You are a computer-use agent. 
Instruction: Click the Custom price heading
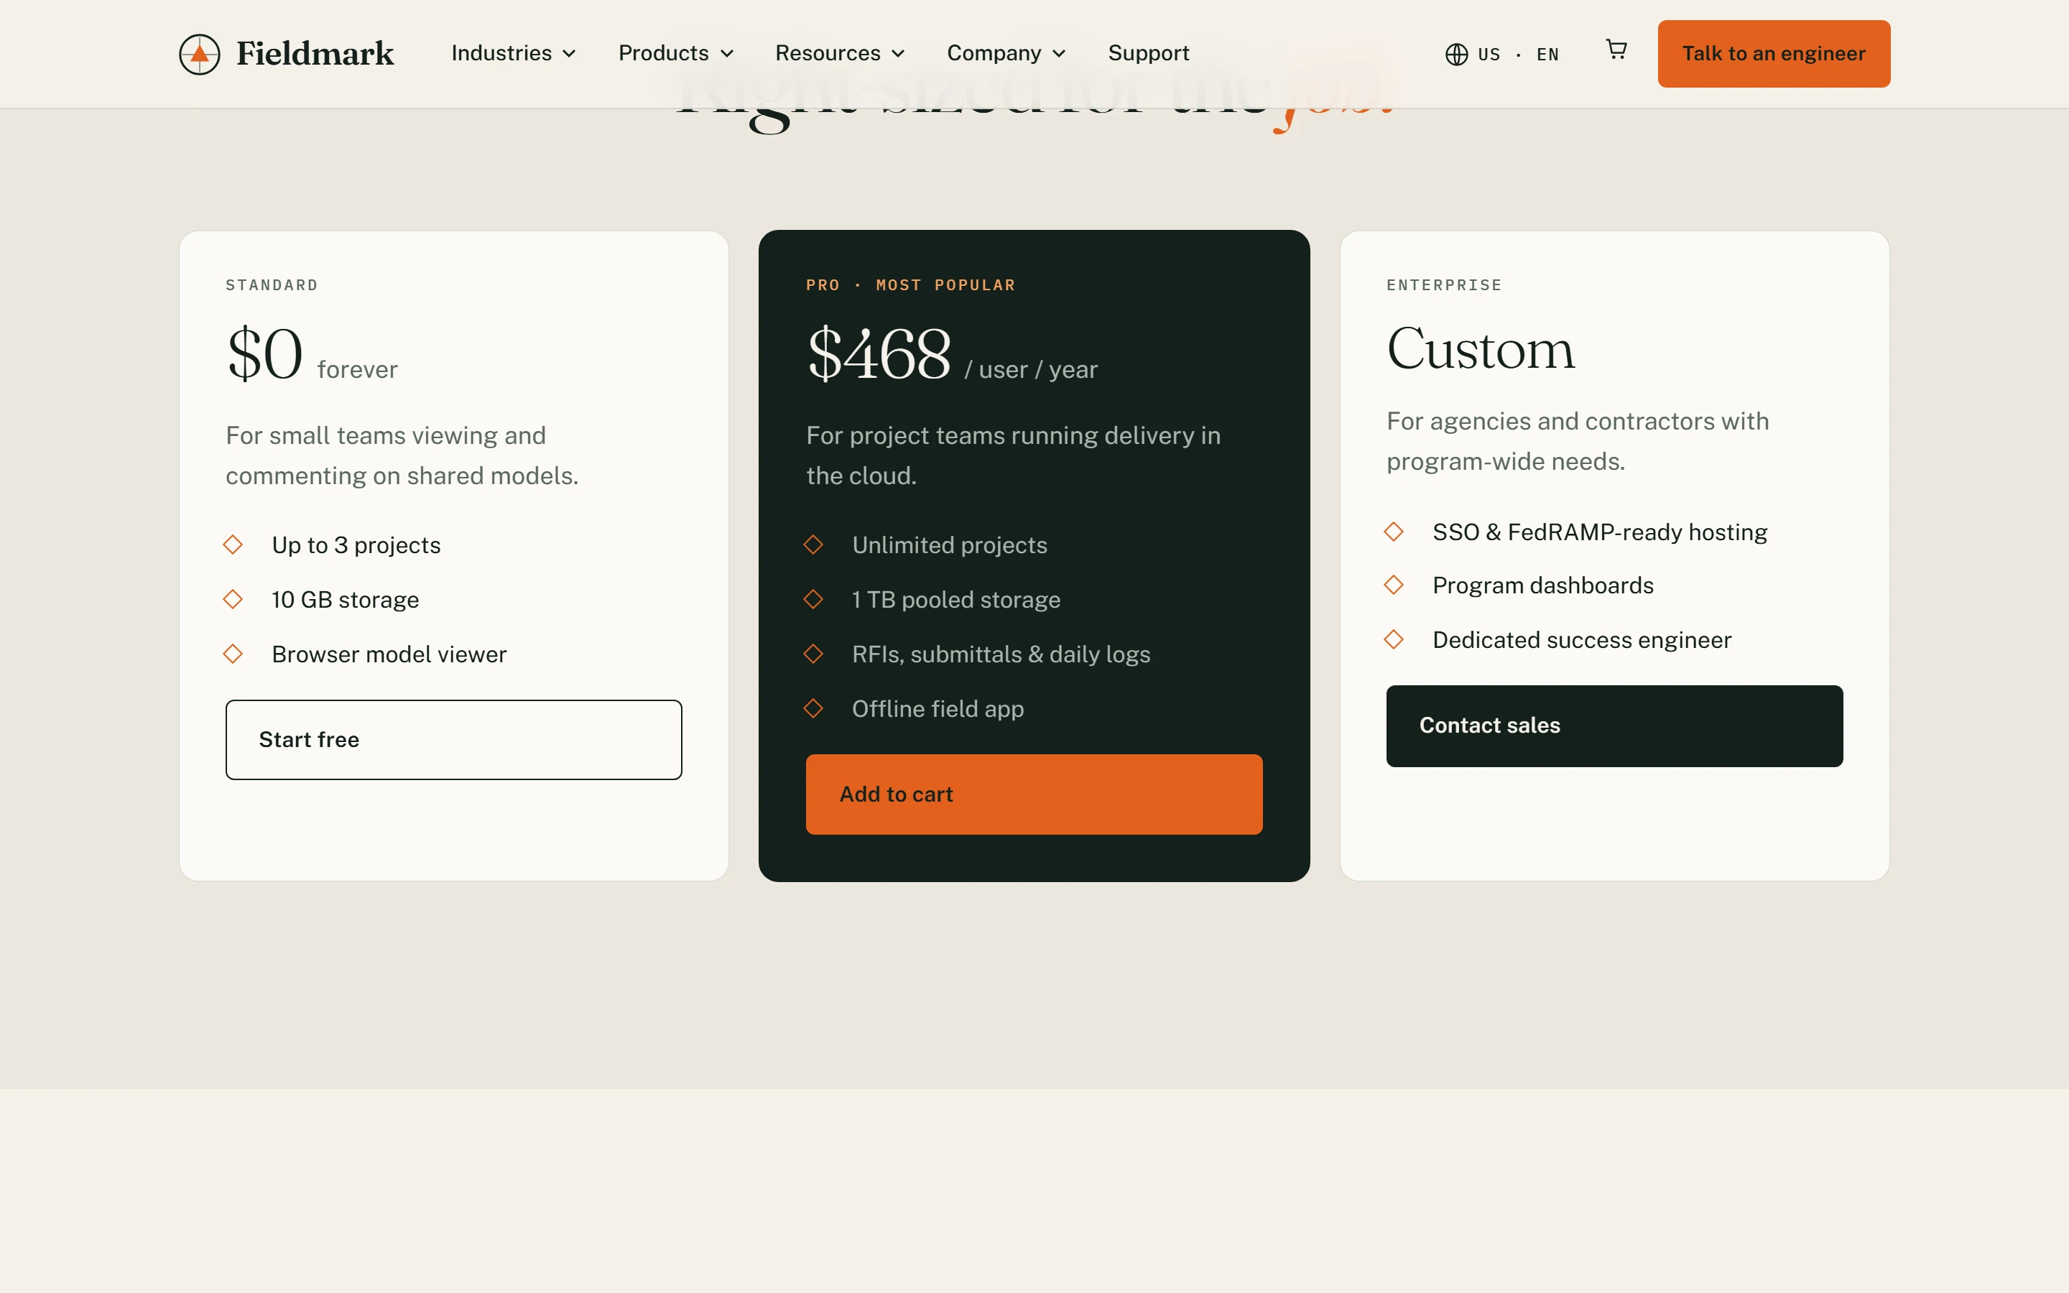(x=1481, y=349)
